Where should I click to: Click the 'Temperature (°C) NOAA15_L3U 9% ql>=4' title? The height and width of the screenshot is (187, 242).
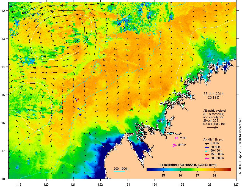point(188,165)
